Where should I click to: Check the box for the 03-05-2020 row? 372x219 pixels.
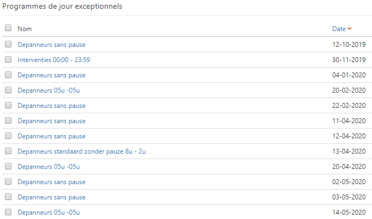pyautogui.click(x=8, y=197)
